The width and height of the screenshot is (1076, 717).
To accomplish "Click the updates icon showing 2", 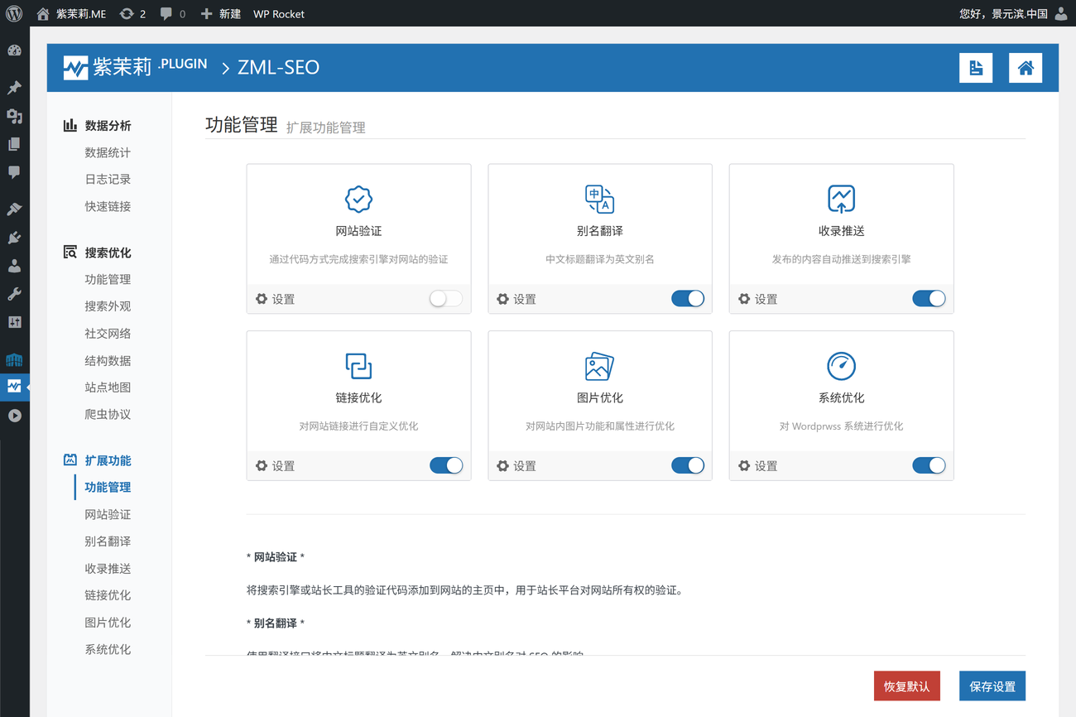I will 132,14.
